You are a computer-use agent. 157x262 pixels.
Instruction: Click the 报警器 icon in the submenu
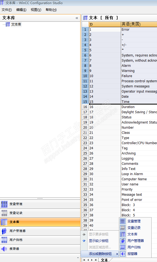click(123, 254)
